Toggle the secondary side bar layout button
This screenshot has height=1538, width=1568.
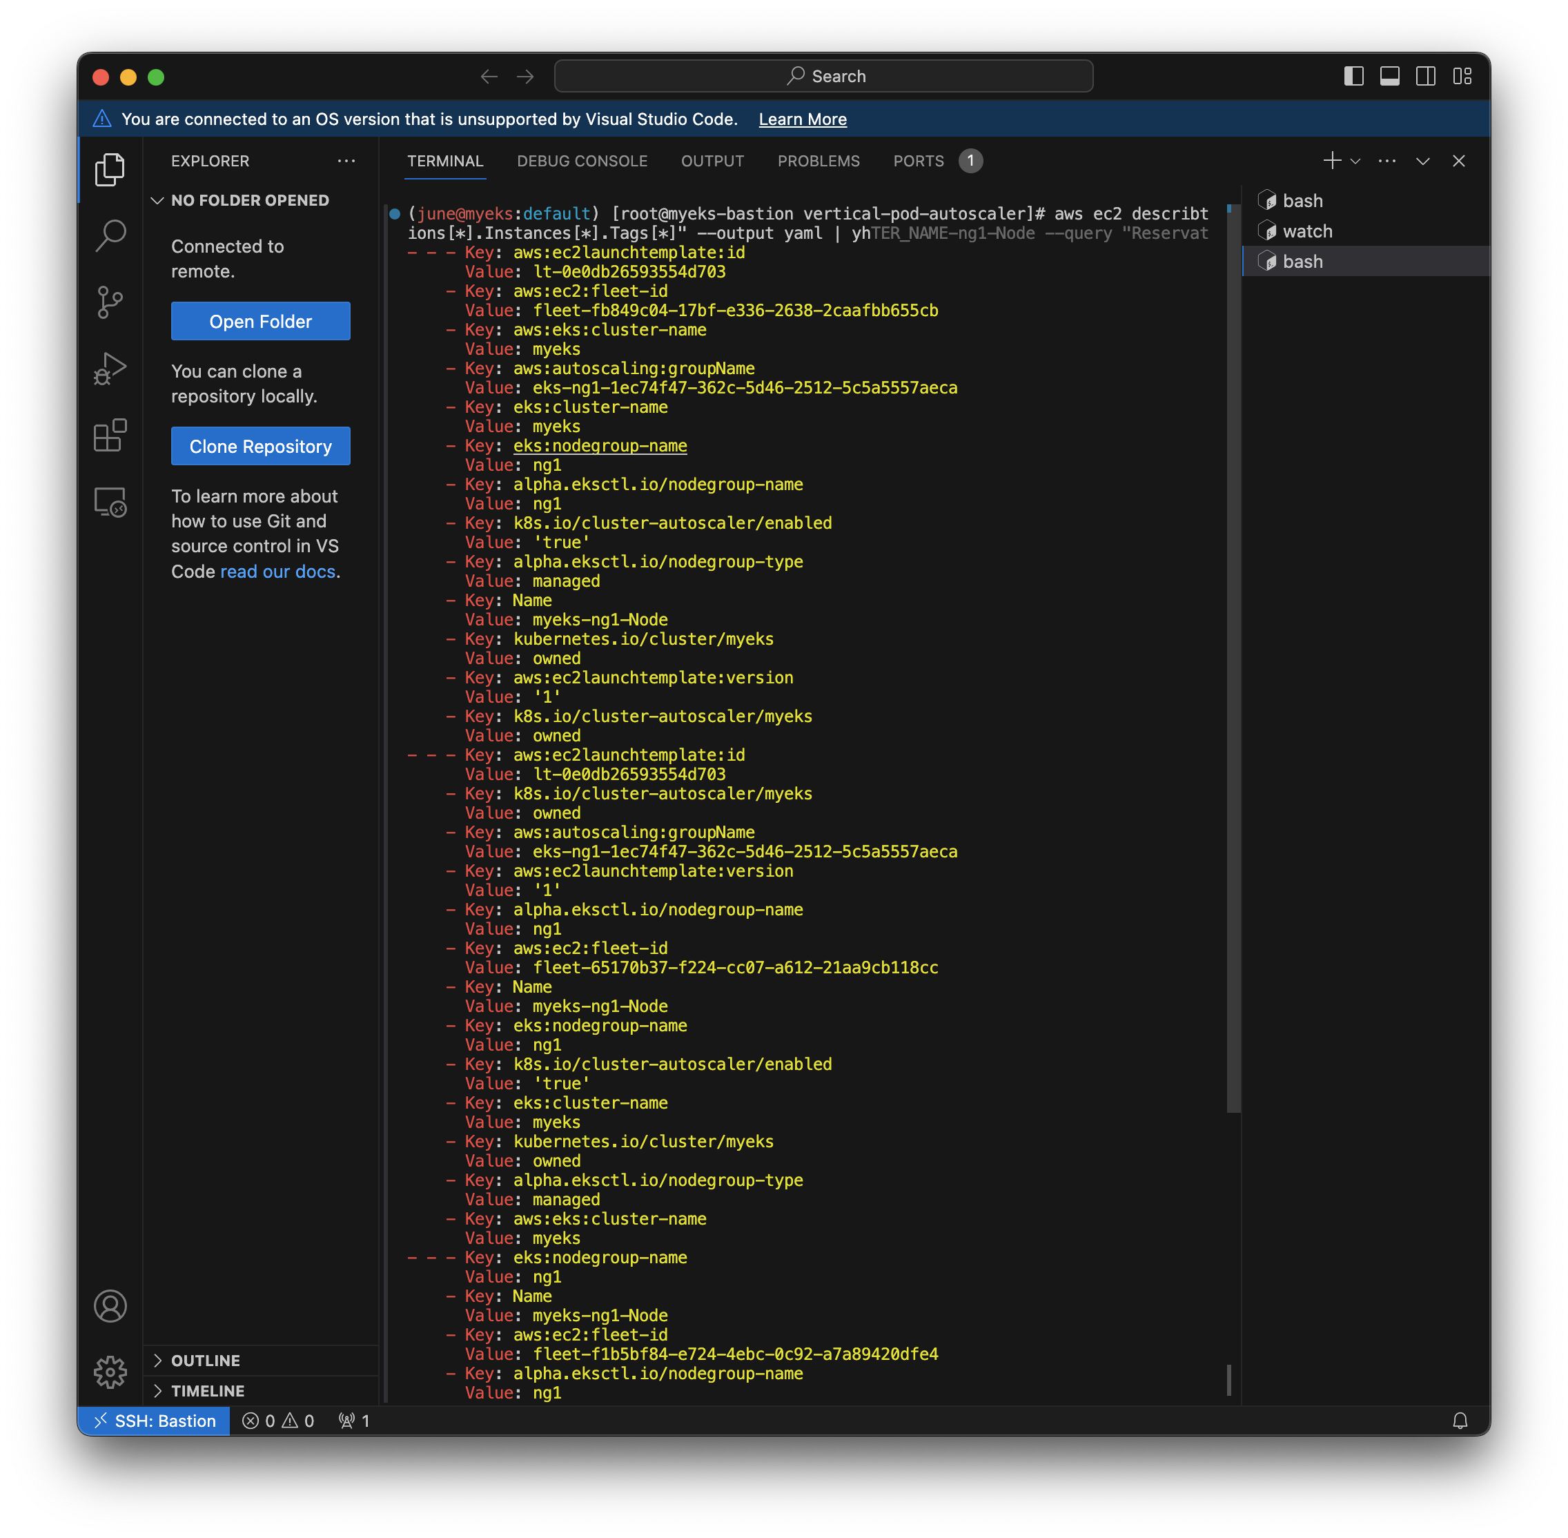tap(1426, 76)
